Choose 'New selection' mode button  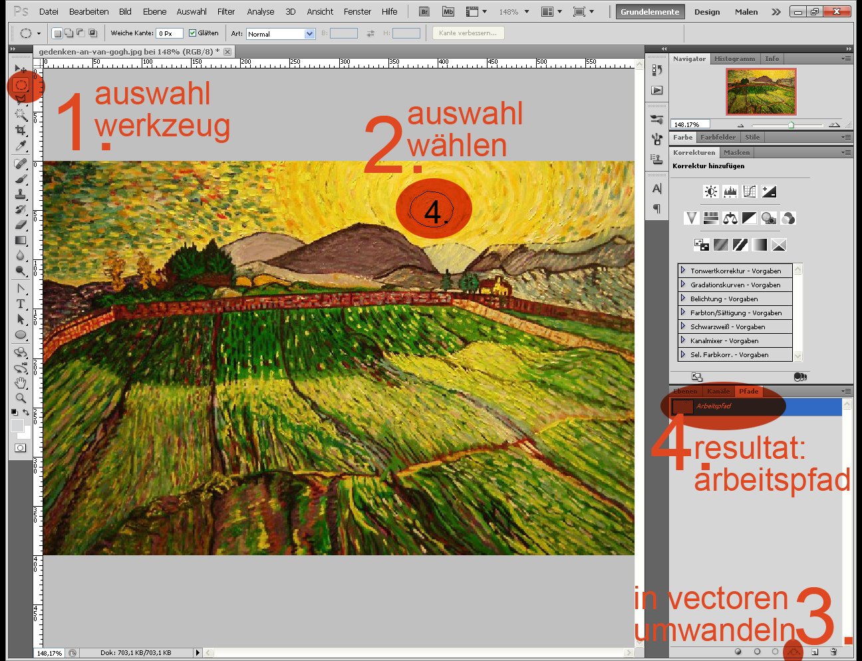coord(57,33)
